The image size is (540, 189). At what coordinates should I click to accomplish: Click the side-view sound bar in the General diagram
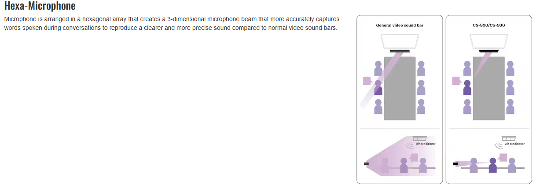coord(366,164)
